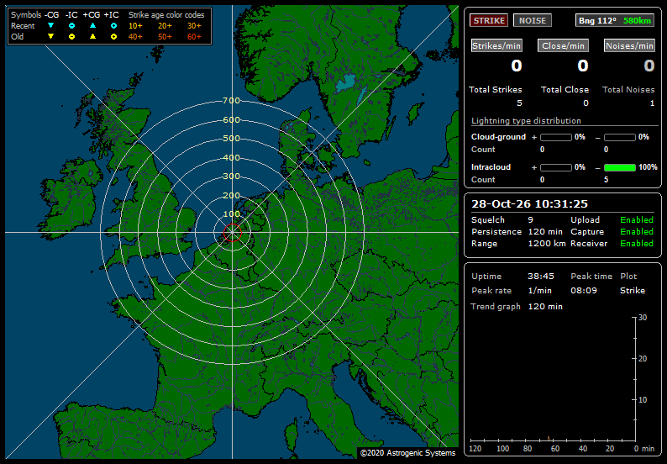Click the Trend graph 120 min value

pyautogui.click(x=545, y=307)
